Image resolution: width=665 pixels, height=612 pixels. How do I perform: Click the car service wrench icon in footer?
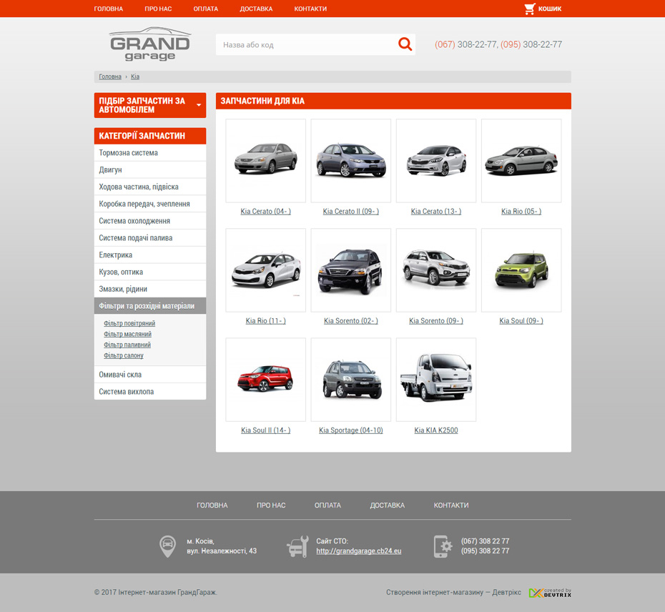point(297,546)
